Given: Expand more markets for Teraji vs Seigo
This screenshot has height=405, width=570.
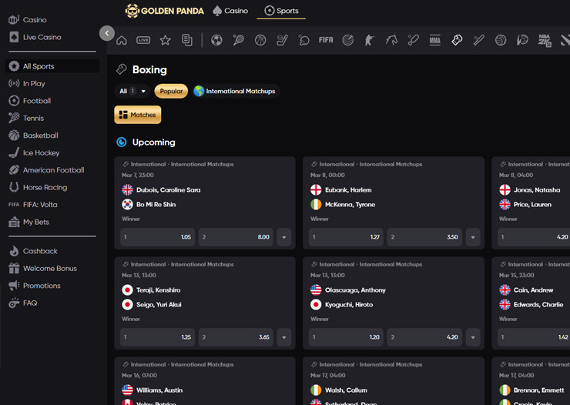Looking at the screenshot, I should [x=284, y=337].
